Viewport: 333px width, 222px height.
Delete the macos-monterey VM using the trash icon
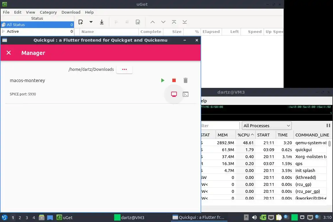point(185,80)
